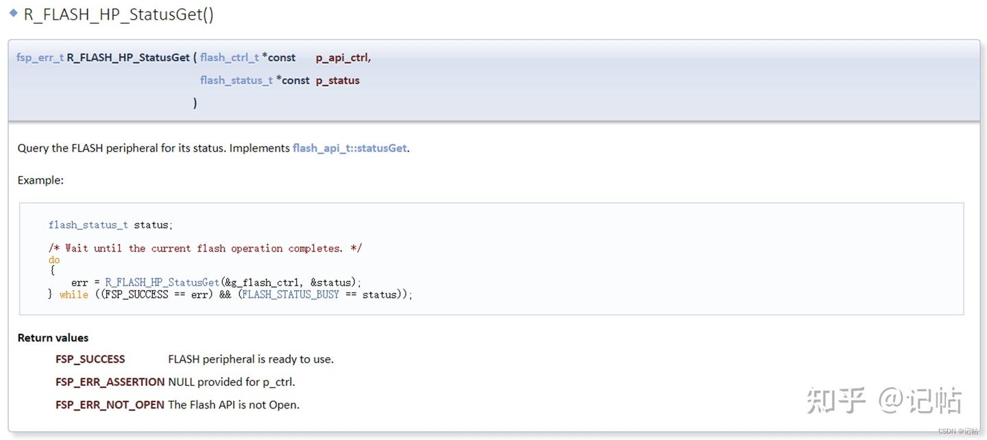
Task: Click the Zhihu watermark logo
Action: click(836, 401)
